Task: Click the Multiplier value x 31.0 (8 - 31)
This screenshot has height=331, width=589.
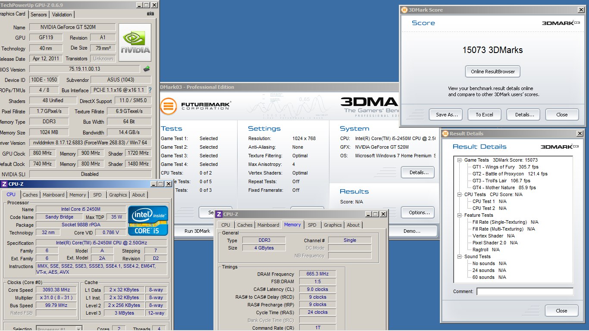Action: 56,298
